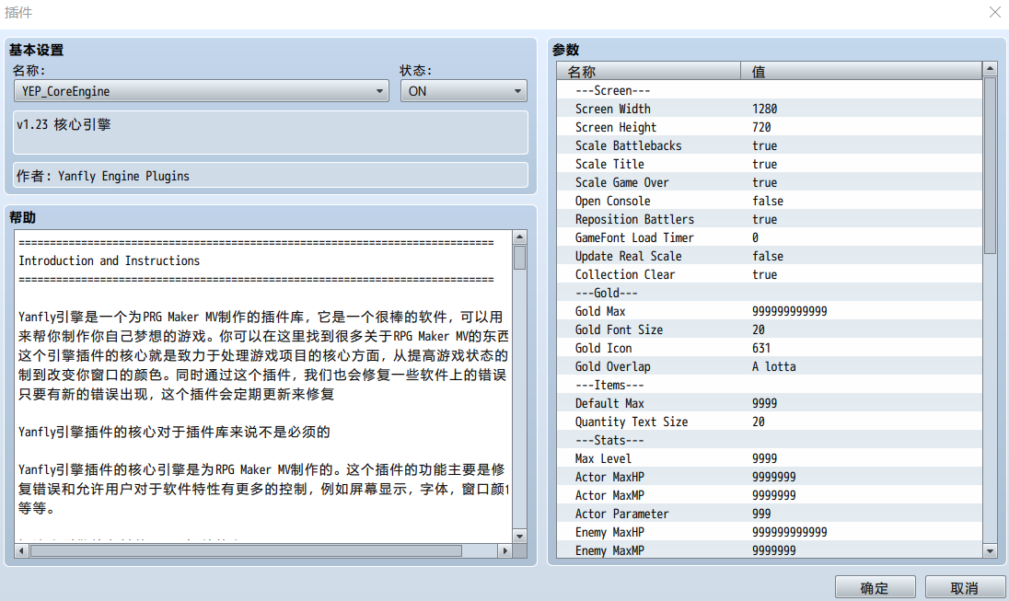
Task: Select the Scale Game Over parameter
Action: pyautogui.click(x=770, y=183)
